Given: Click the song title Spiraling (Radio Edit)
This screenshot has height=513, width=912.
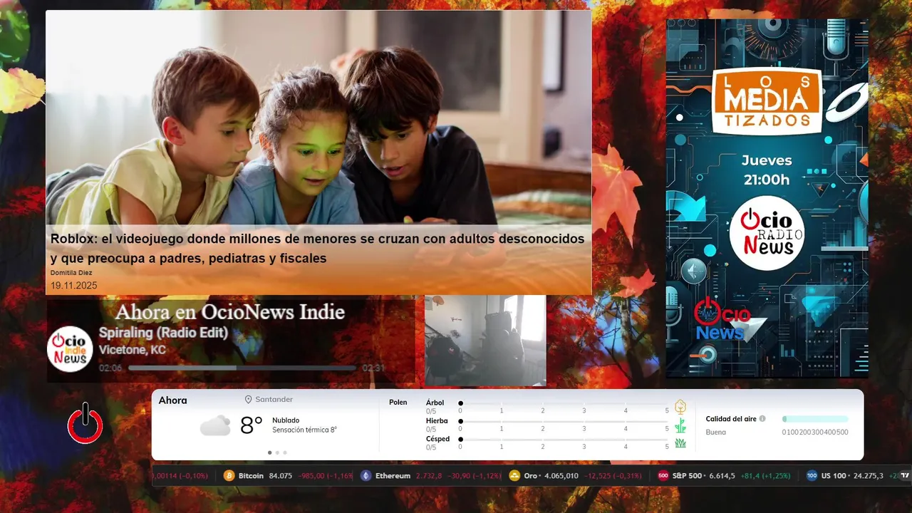Looking at the screenshot, I should tap(163, 333).
